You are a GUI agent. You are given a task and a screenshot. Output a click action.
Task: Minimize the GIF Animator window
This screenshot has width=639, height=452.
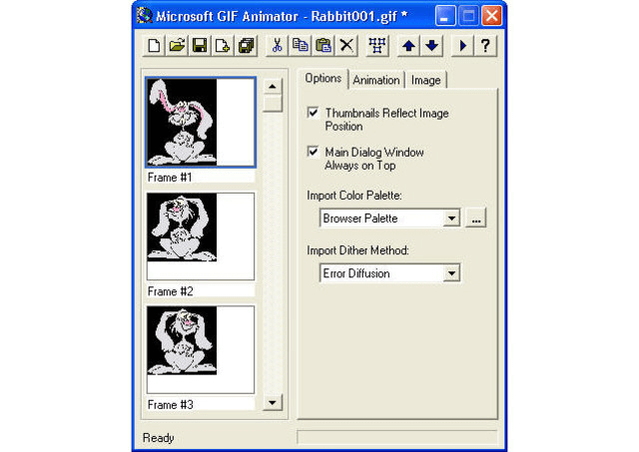[x=445, y=16]
